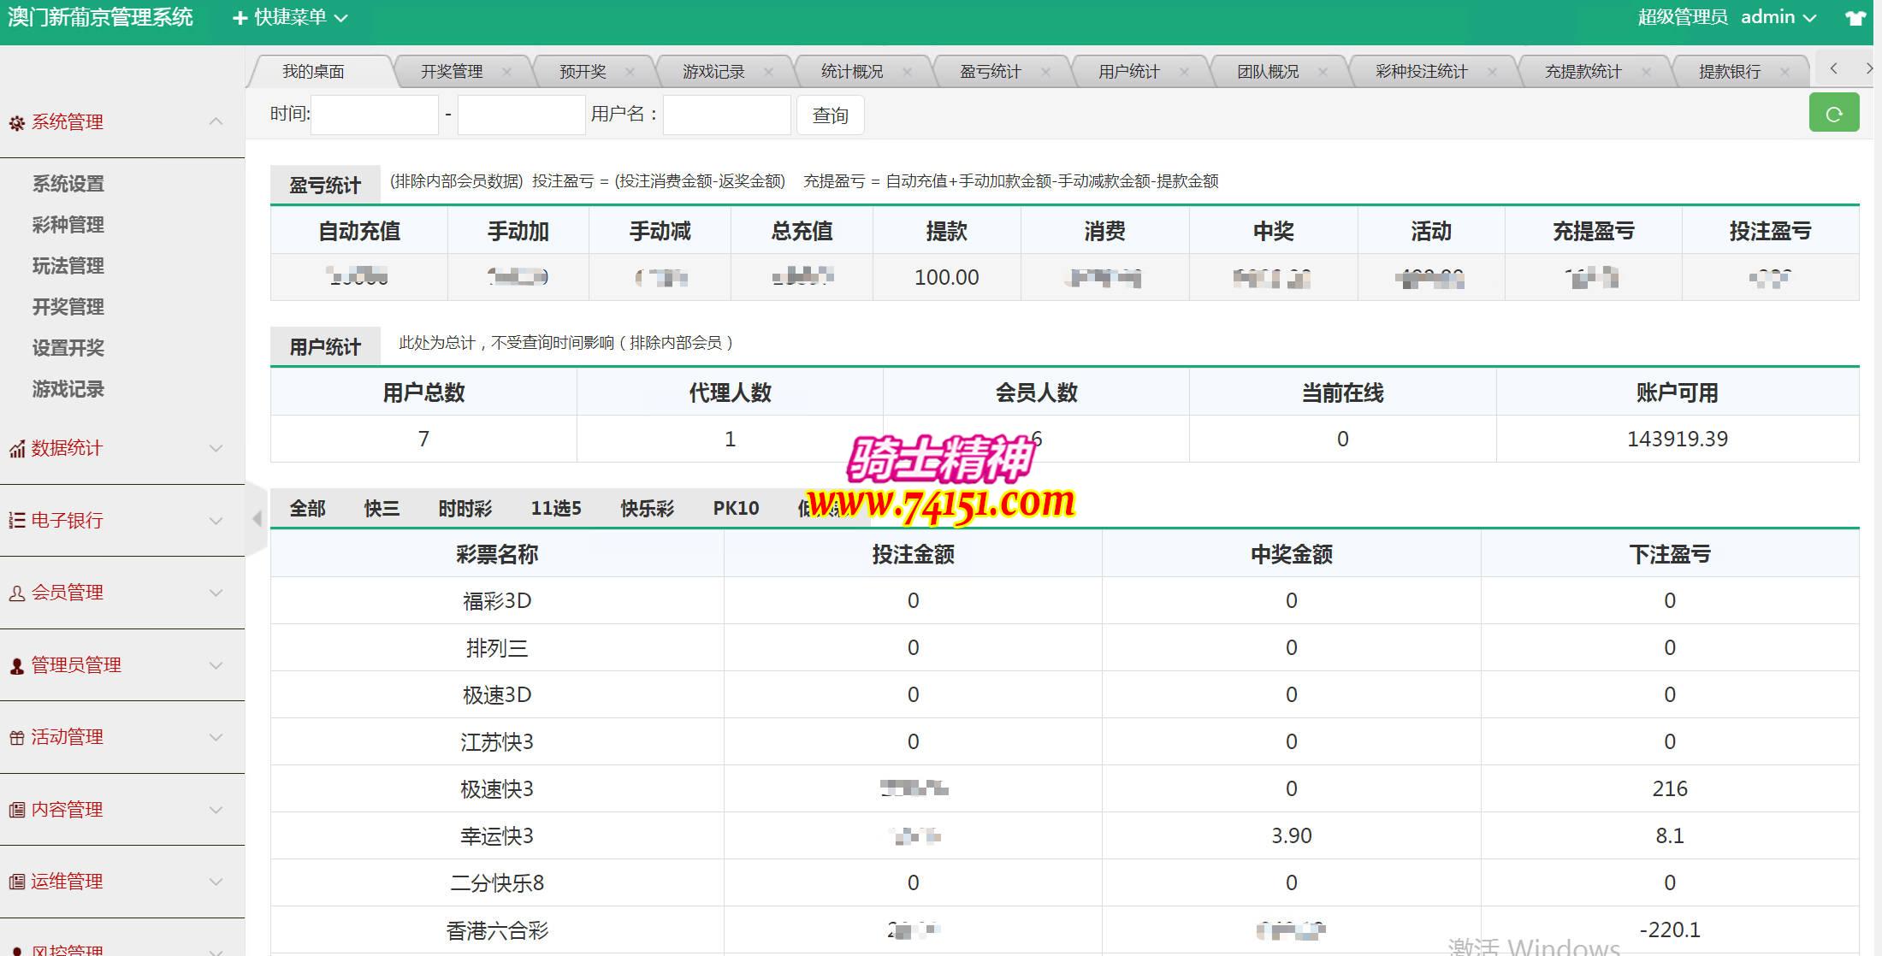Viewport: 1882px width, 956px height.
Task: Select the PK10 lottery category tab
Action: (x=736, y=509)
